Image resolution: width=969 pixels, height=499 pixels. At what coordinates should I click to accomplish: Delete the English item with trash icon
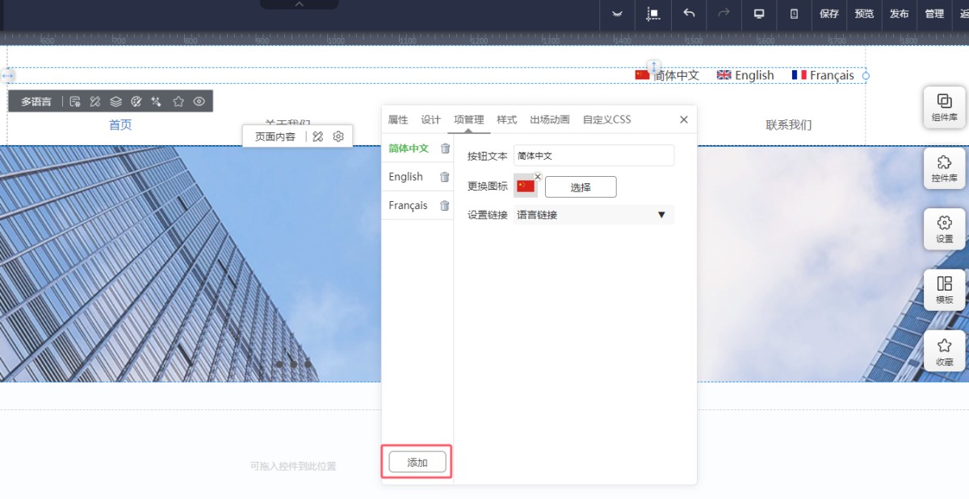445,177
